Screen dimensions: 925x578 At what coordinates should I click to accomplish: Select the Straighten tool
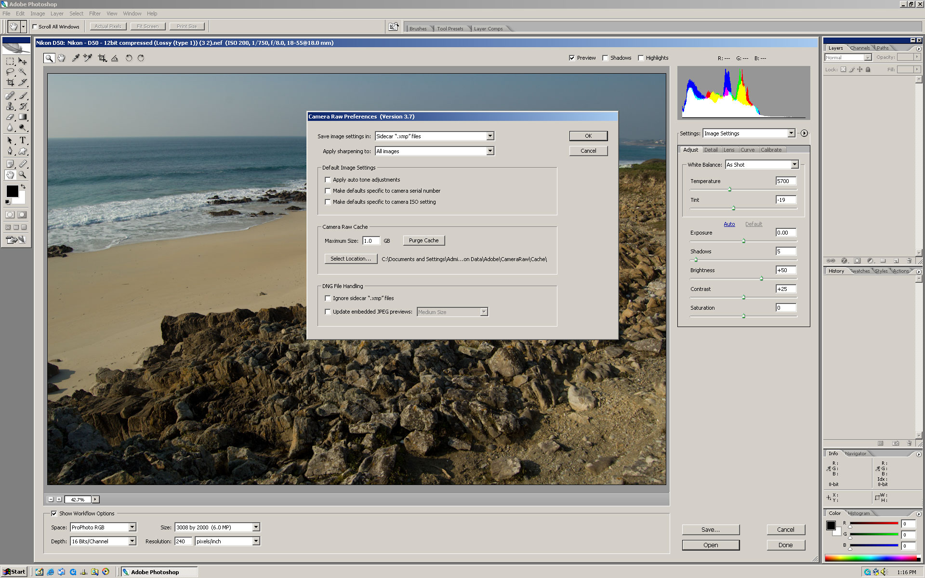114,58
